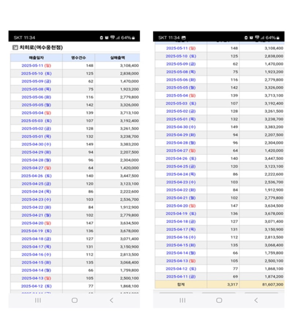293x327 pixels.
Task: Select receipt count 135 on right screen
Action: click(x=234, y=245)
